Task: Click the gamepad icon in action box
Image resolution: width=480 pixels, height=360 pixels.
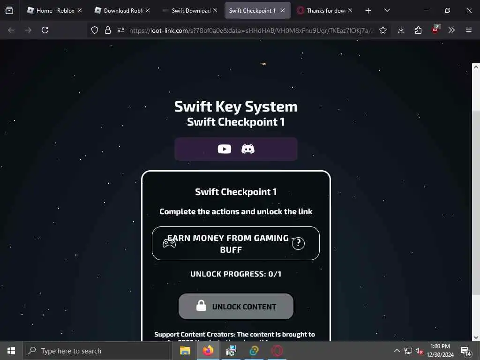Action: click(x=169, y=244)
